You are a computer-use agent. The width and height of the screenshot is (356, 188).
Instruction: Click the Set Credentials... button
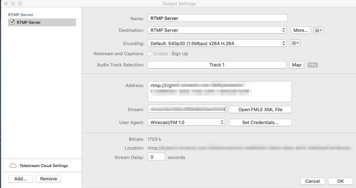click(260, 122)
